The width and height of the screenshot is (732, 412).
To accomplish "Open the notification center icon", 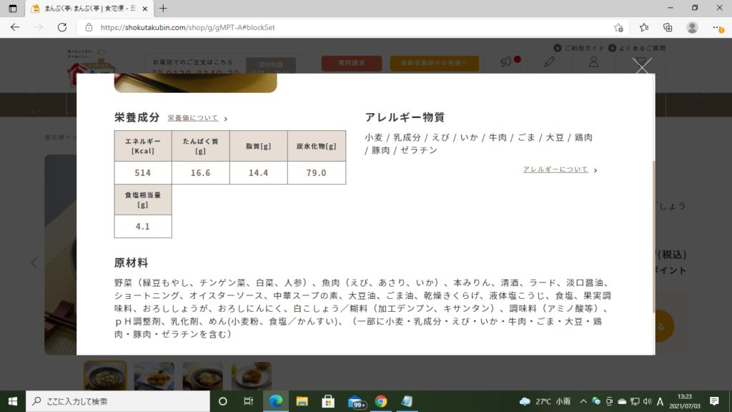I will (x=714, y=401).
